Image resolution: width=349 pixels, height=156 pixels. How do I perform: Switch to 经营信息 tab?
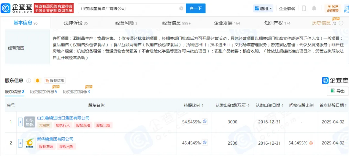(176, 23)
